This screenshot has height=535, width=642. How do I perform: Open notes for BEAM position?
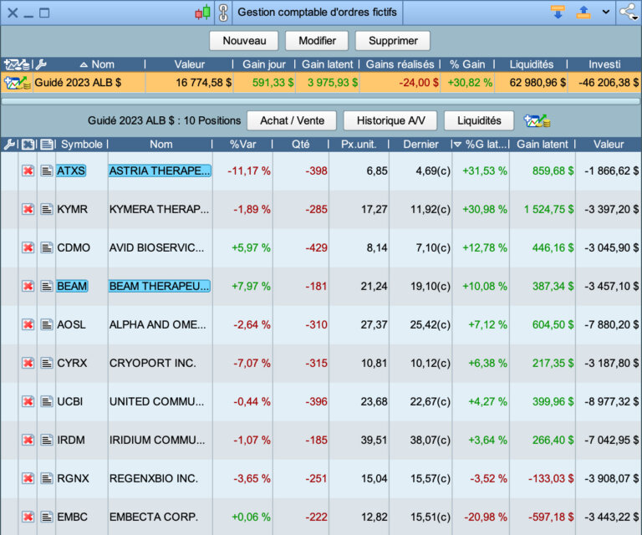coord(47,286)
